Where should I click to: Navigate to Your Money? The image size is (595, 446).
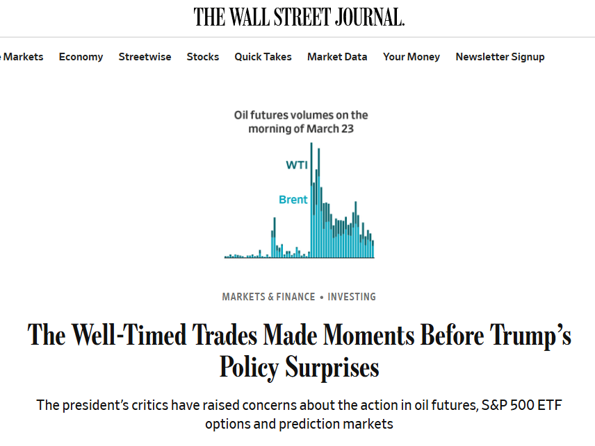411,57
